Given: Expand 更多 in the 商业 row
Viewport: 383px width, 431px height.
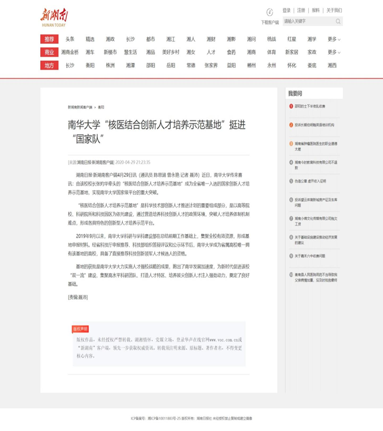Looking at the screenshot, I should 334,52.
